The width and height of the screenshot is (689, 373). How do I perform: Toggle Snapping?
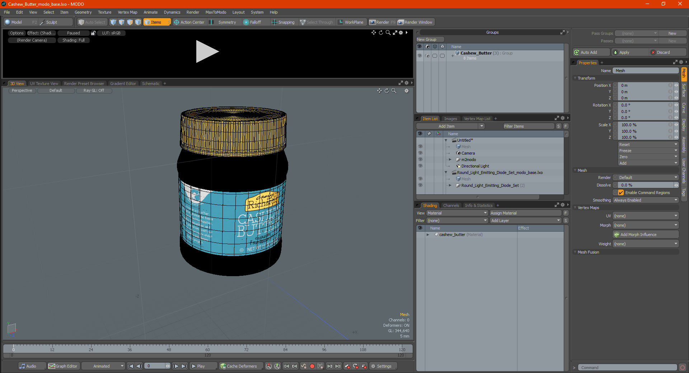pyautogui.click(x=283, y=22)
